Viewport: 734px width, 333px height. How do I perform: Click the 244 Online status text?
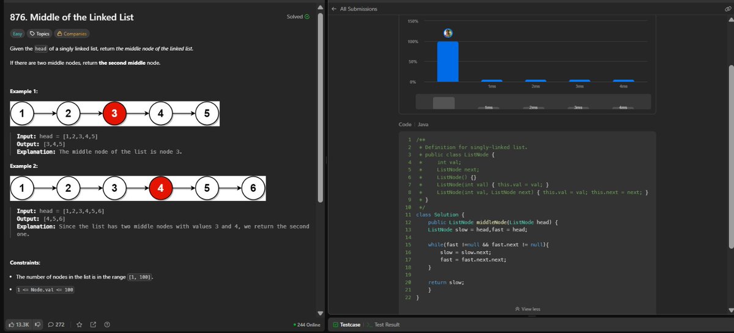click(x=307, y=324)
